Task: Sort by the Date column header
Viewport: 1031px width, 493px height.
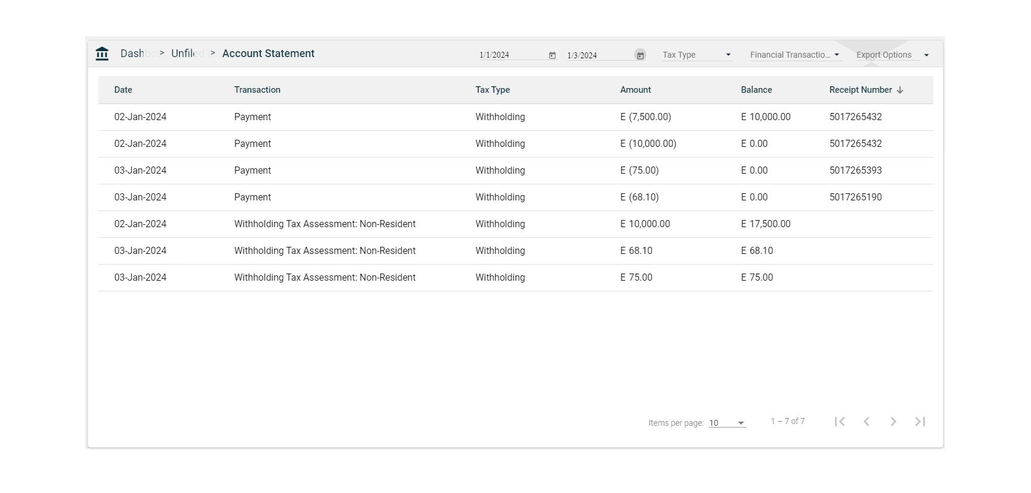Action: tap(123, 90)
